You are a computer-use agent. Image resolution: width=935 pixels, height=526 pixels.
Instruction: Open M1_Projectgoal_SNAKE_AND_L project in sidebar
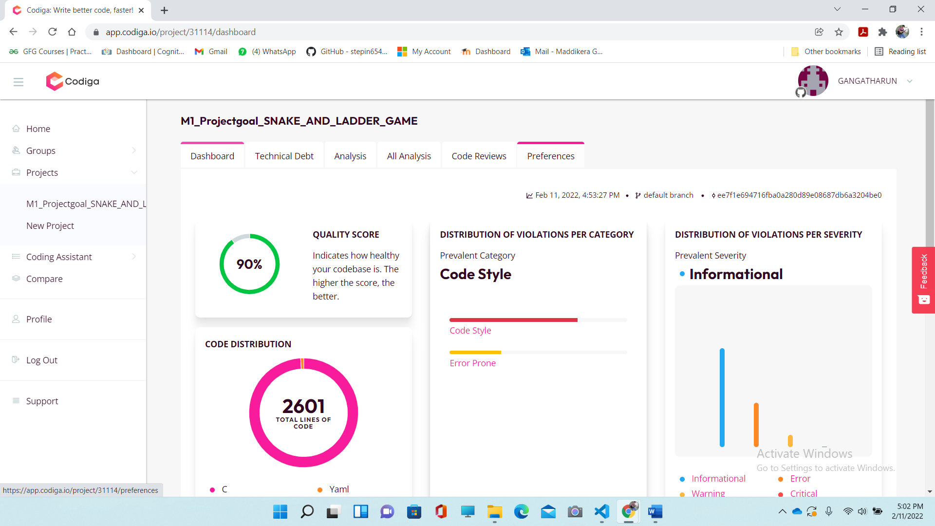click(x=86, y=204)
